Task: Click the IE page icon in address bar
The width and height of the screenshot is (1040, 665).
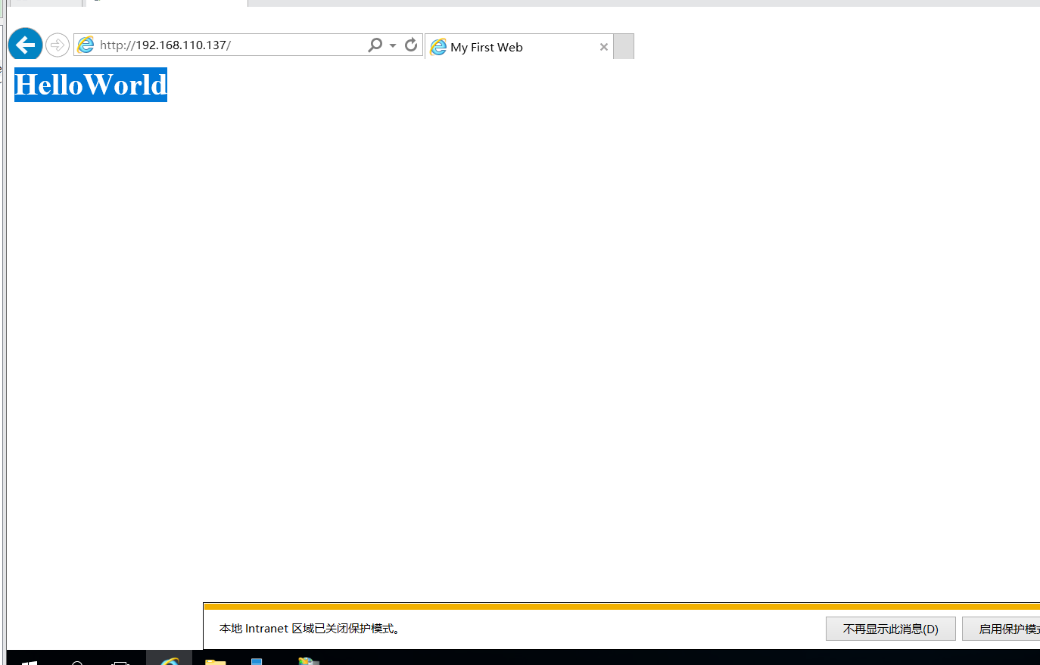Action: tap(86, 45)
